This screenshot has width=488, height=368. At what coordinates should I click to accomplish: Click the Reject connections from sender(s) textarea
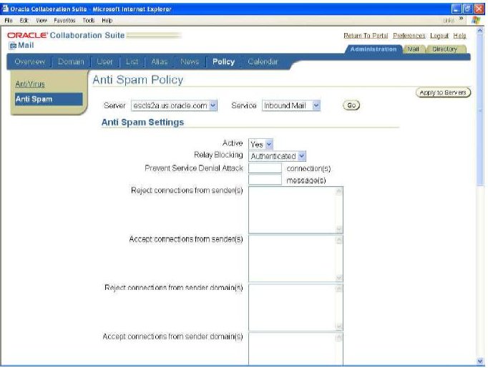click(296, 210)
